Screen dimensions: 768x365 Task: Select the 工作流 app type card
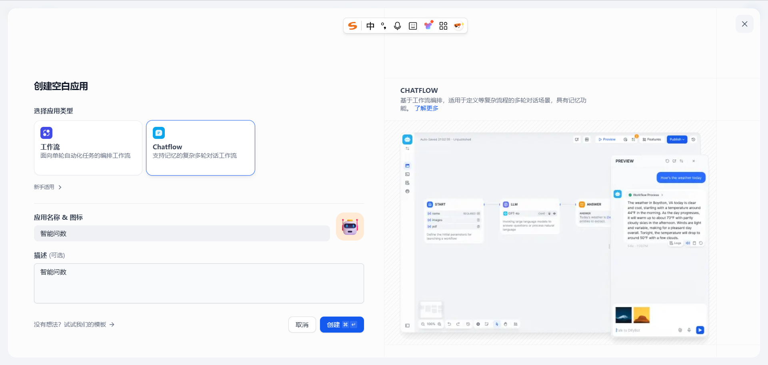click(88, 148)
